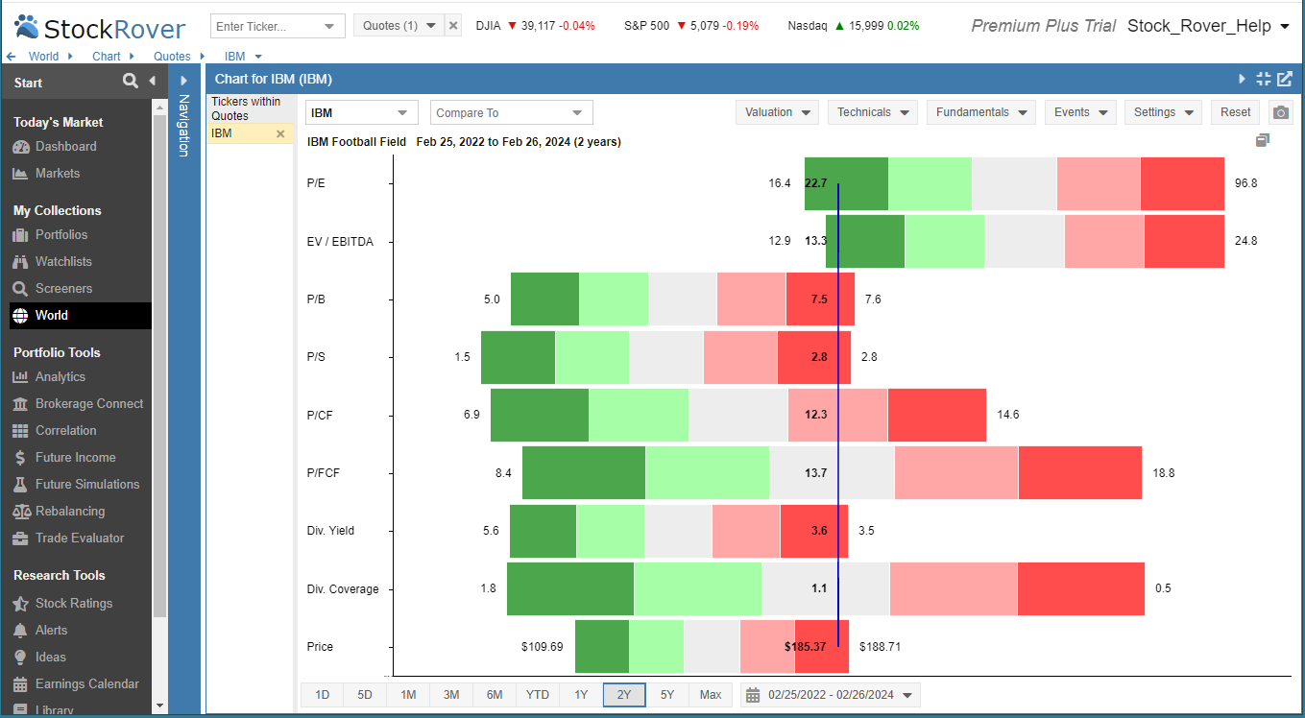Click the Start panel search icon
This screenshot has height=718, width=1305.
[131, 82]
